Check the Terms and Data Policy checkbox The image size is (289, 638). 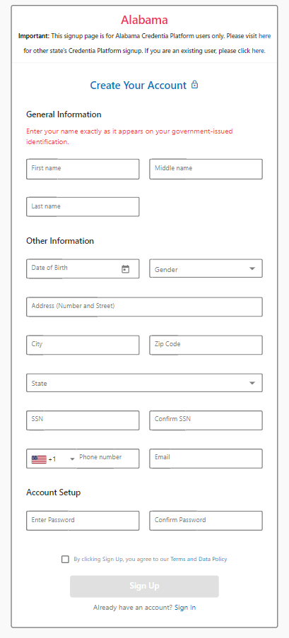tap(65, 559)
